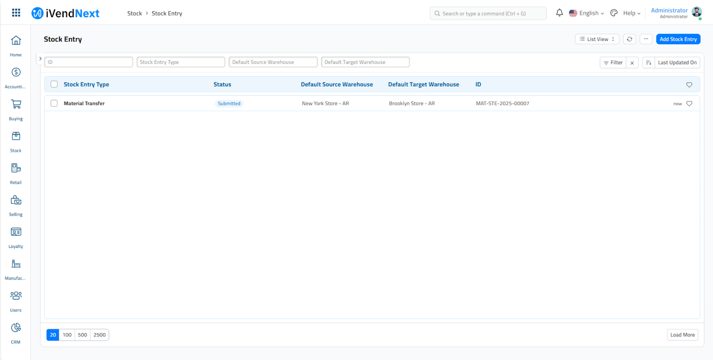
Task: Open the List View dropdown
Action: [597, 39]
